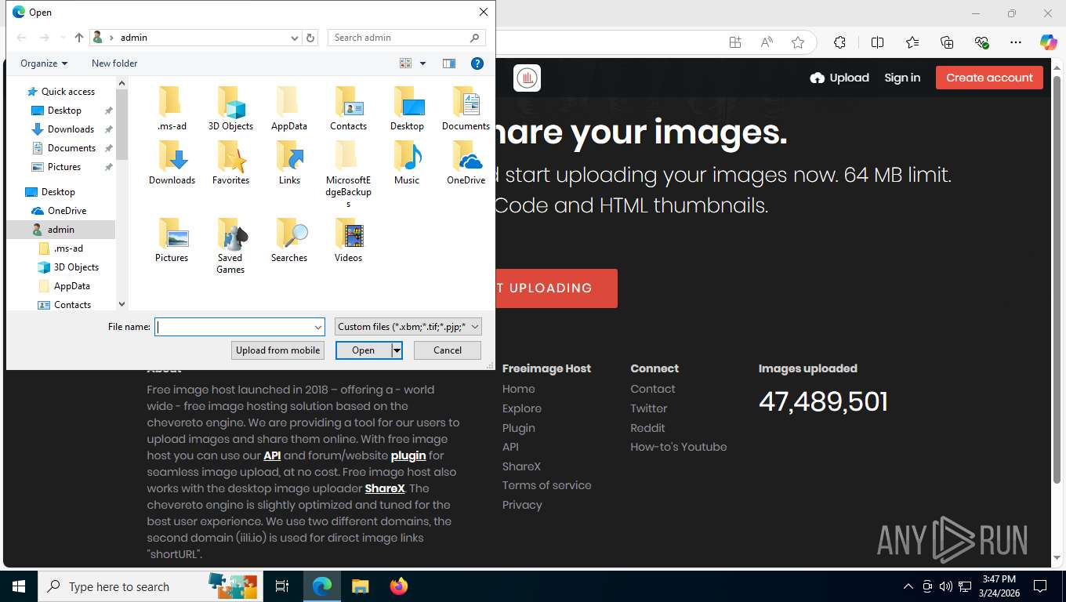This screenshot has width=1066, height=602.
Task: Expand address bar previous locations dropdown
Action: pyautogui.click(x=295, y=38)
